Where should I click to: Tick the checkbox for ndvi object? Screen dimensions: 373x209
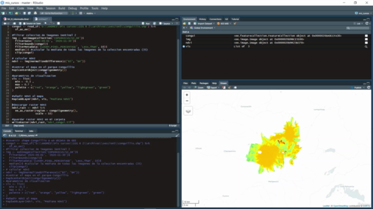367,43
